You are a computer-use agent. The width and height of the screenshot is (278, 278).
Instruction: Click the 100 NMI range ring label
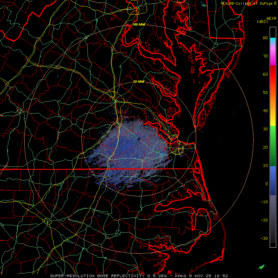139,24
